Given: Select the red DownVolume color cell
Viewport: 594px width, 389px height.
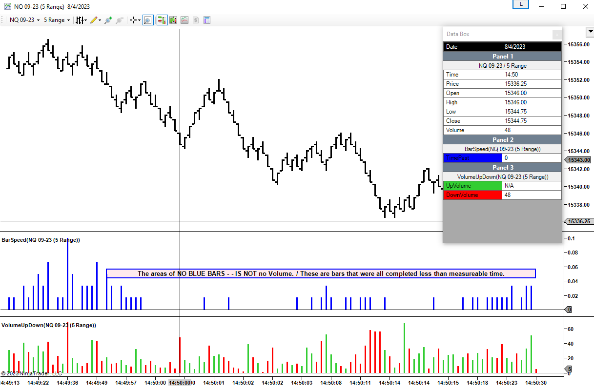Looking at the screenshot, I should click(472, 195).
